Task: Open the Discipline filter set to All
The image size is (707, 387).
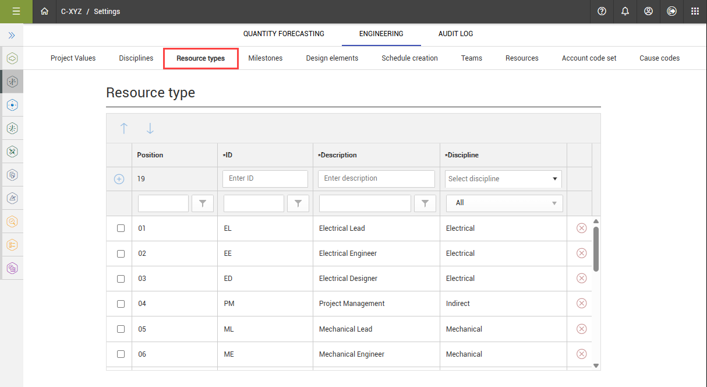Action: click(504, 203)
